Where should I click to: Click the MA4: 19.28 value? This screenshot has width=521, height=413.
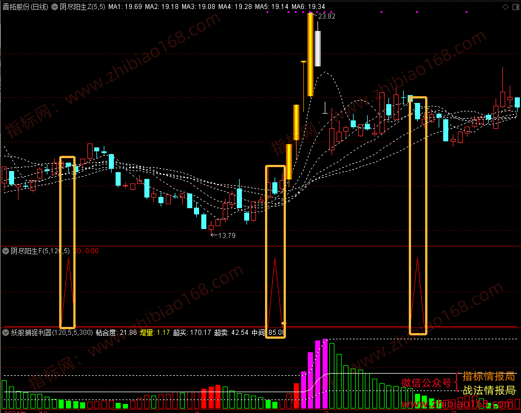(235, 7)
